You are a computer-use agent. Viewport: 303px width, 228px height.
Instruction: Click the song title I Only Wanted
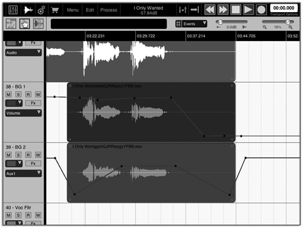(x=148, y=8)
